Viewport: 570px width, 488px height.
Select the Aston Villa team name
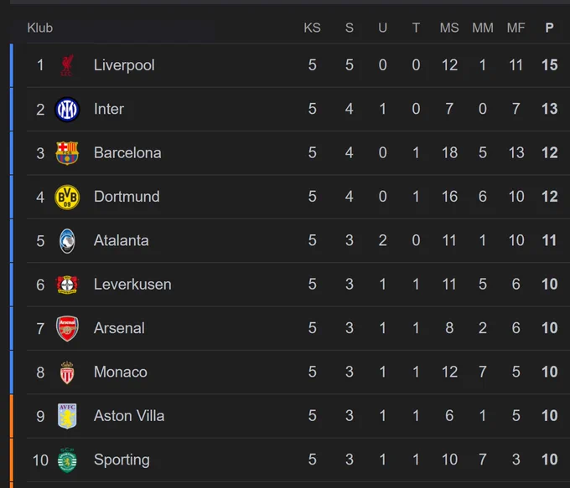[x=129, y=416]
